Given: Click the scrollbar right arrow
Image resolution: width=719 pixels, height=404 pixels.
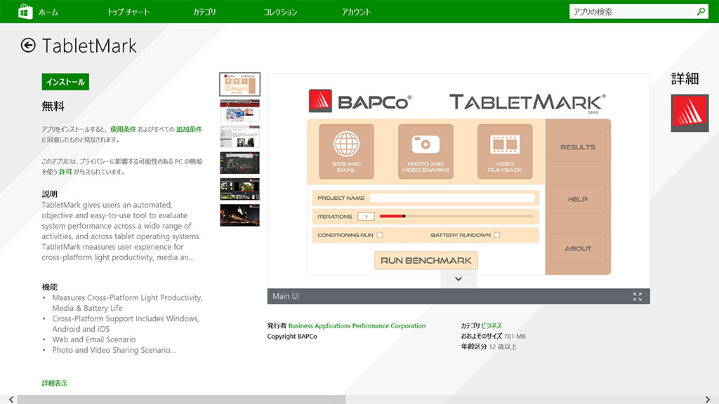Looking at the screenshot, I should coord(708,399).
